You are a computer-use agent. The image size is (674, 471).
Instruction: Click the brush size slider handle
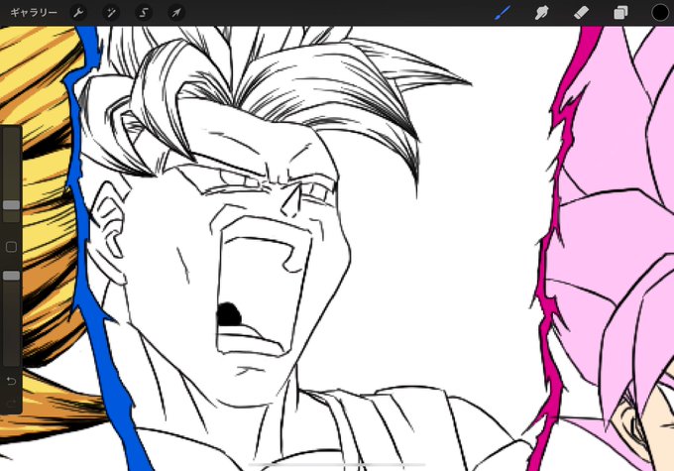12,205
